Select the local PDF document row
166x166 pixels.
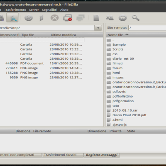coord(41,63)
